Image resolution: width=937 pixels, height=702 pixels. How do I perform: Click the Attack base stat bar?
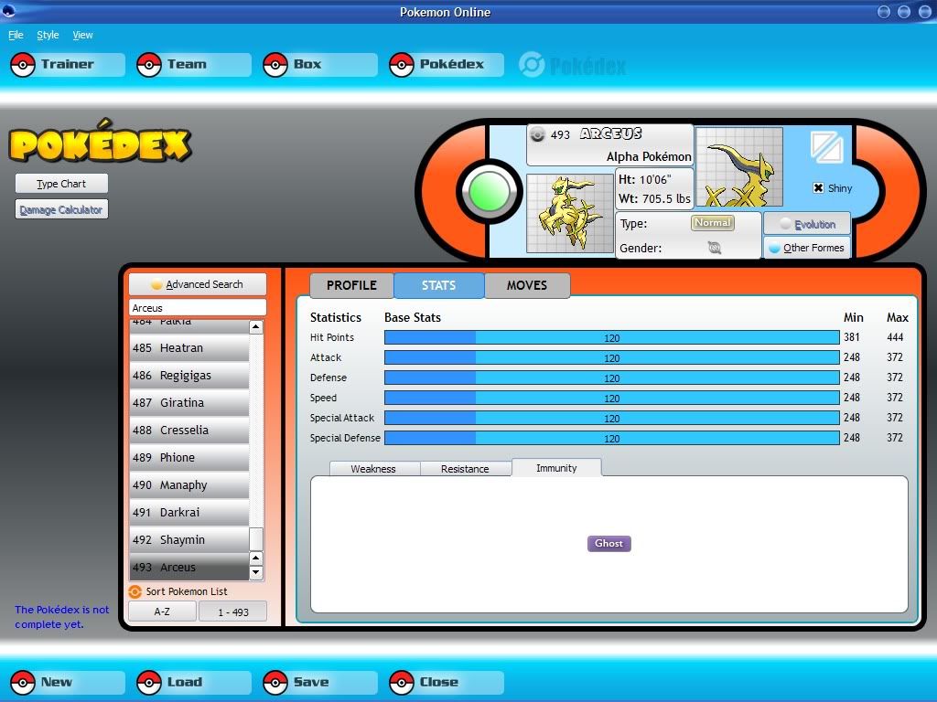[x=612, y=358]
